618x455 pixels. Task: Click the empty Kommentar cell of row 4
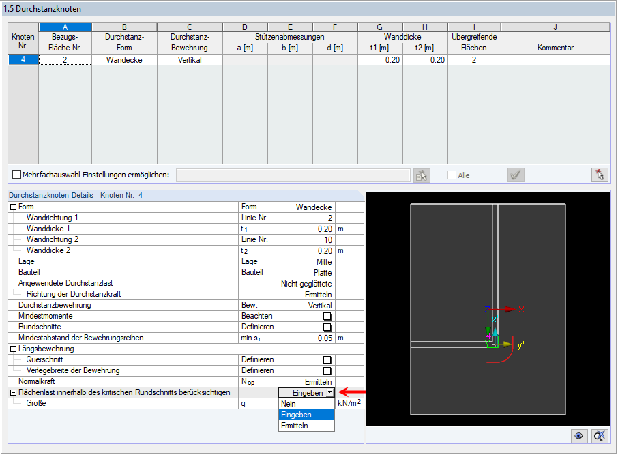[555, 60]
